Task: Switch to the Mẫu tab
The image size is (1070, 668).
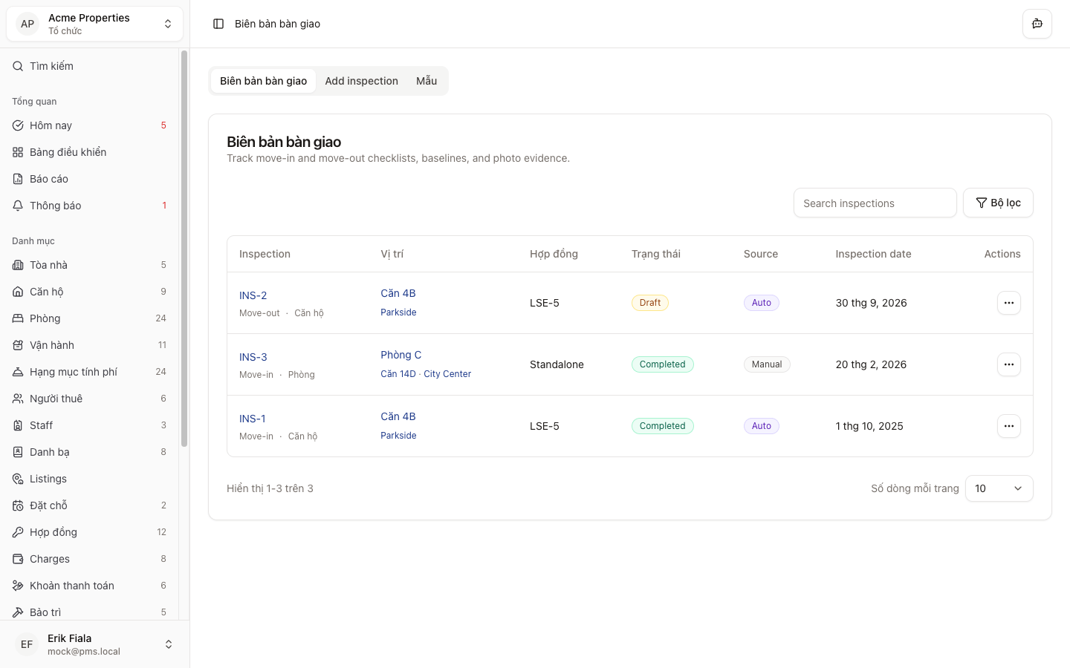Action: point(427,81)
